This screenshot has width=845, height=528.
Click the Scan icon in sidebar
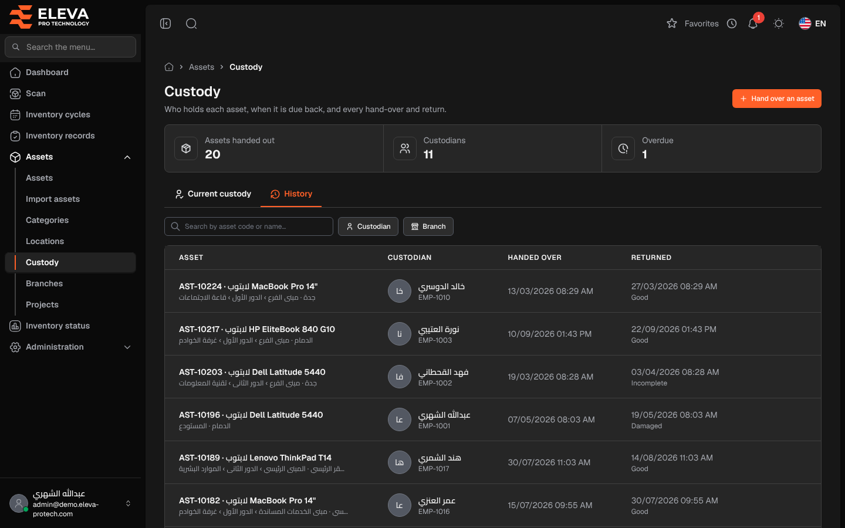pyautogui.click(x=15, y=94)
